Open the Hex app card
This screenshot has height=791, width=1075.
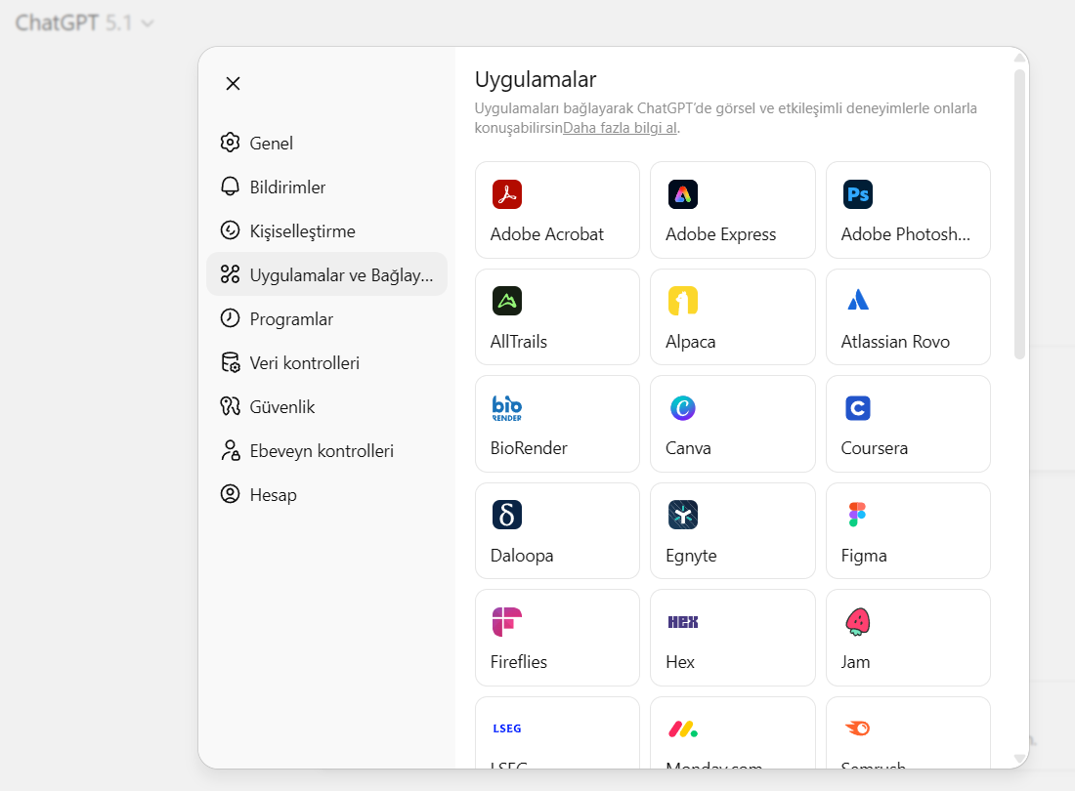732,638
